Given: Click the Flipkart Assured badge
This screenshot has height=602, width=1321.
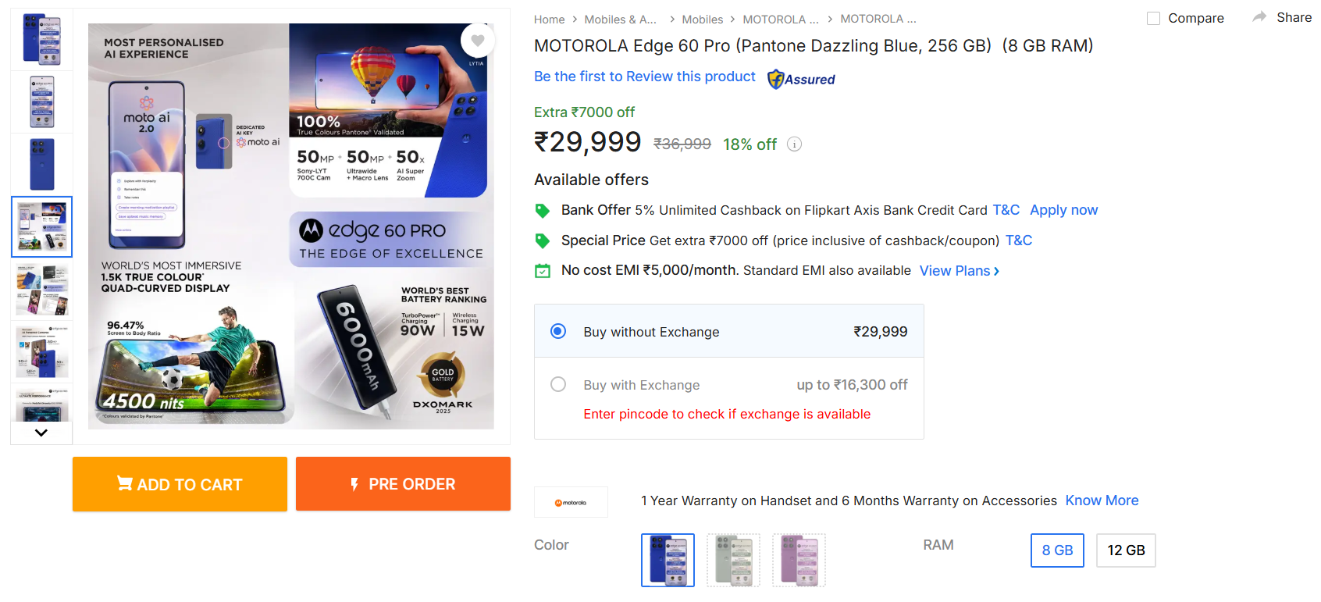Looking at the screenshot, I should point(801,79).
